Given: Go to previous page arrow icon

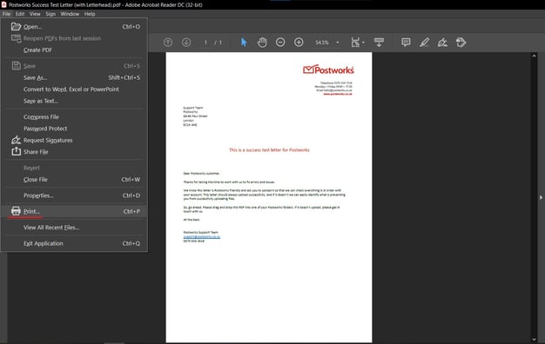Looking at the screenshot, I should point(168,43).
